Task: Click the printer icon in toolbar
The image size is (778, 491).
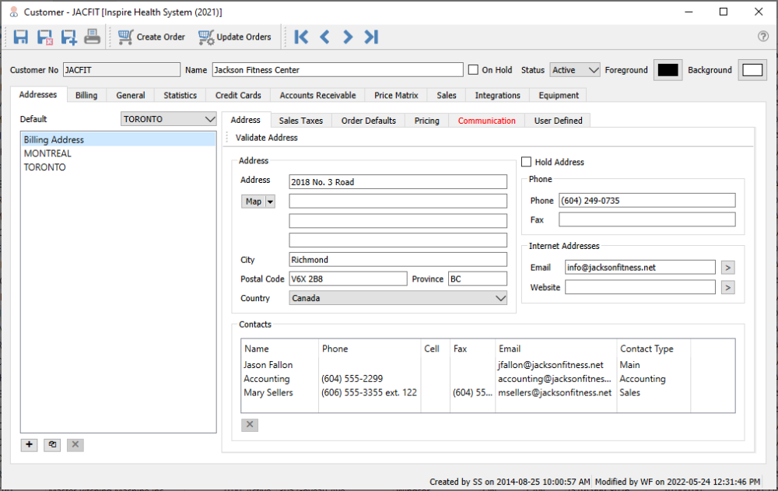Action: point(93,37)
